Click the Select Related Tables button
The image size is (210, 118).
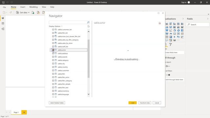coord(57,103)
